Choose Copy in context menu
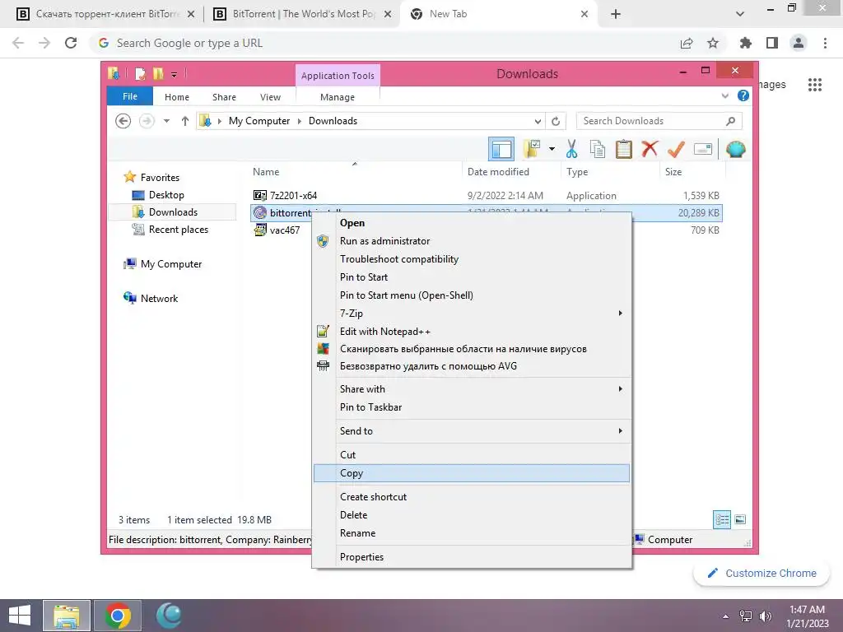843x632 pixels. tap(472, 473)
